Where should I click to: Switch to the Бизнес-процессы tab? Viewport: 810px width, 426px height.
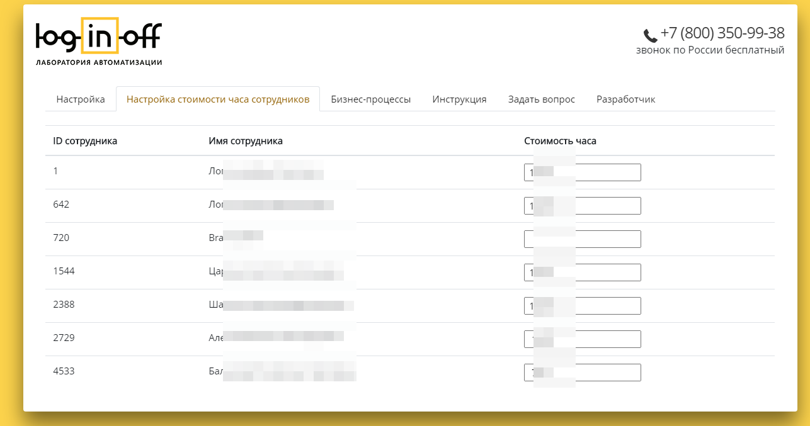371,99
